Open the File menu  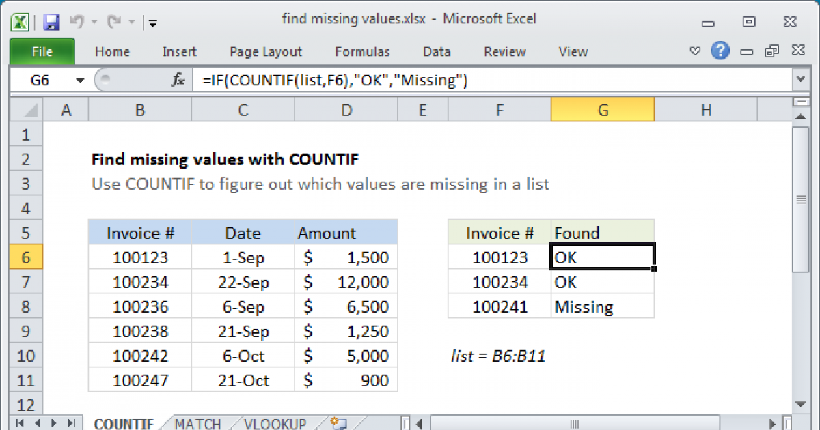coord(42,51)
